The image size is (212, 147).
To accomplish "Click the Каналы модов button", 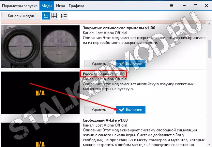I will (x=21, y=16).
